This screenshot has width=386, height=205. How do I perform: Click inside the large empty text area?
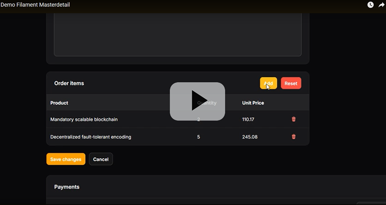(x=178, y=34)
